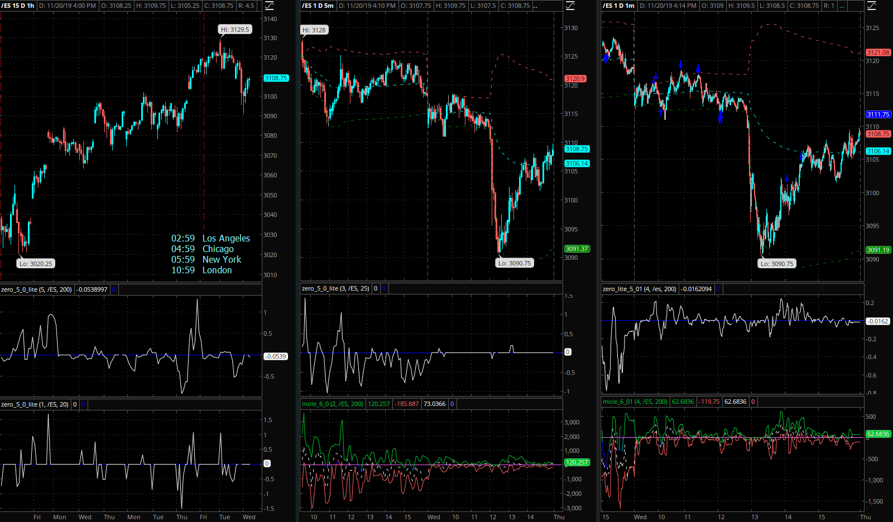Click the drawing tool icon above the 5m chart
The height and width of the screenshot is (522, 893).
tap(570, 6)
